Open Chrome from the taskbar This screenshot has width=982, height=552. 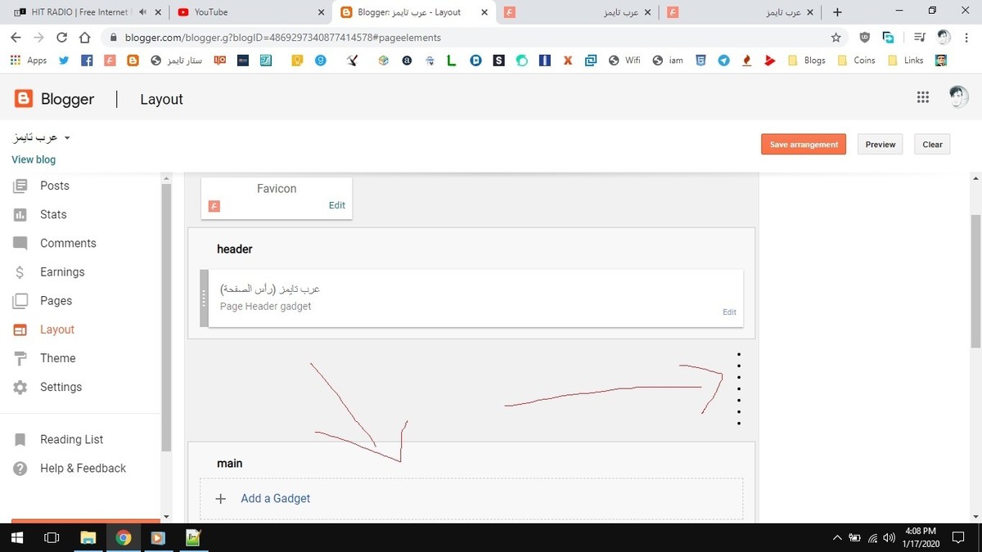coord(124,538)
